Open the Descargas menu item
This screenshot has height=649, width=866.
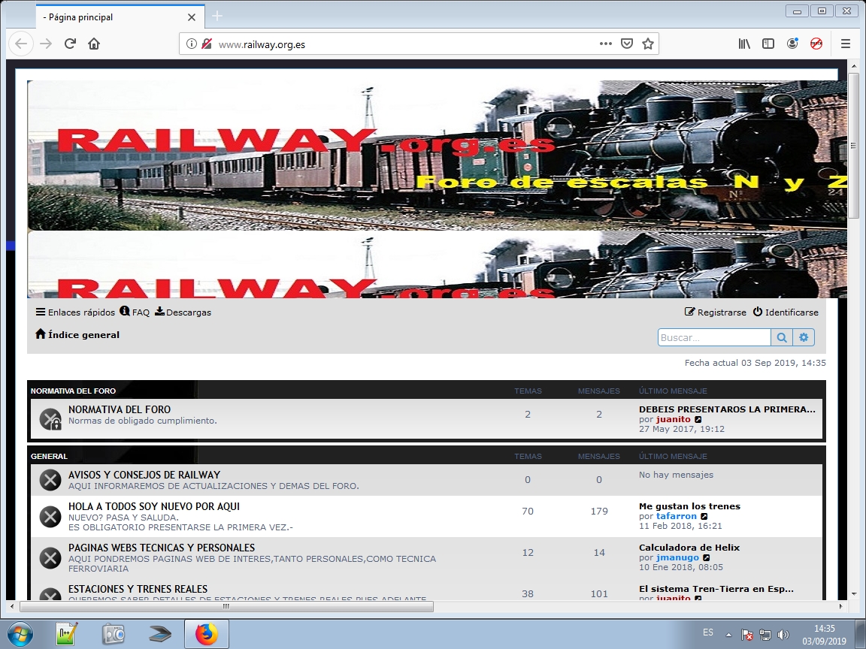click(183, 312)
